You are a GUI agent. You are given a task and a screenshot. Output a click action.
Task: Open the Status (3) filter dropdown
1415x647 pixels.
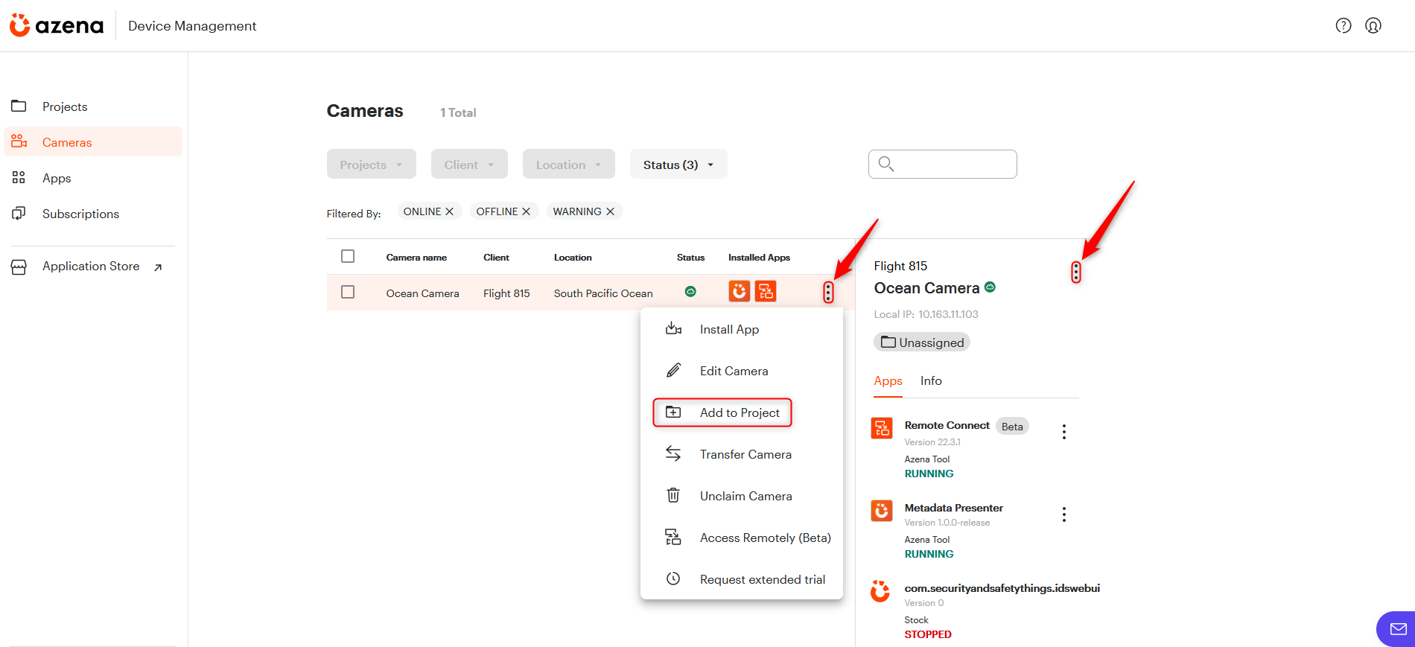pyautogui.click(x=678, y=164)
